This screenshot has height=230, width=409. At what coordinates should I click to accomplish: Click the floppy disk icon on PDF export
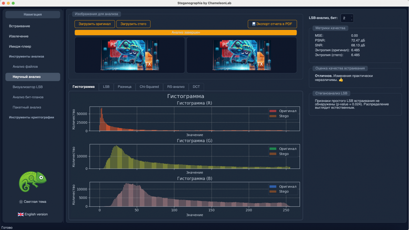tap(254, 24)
